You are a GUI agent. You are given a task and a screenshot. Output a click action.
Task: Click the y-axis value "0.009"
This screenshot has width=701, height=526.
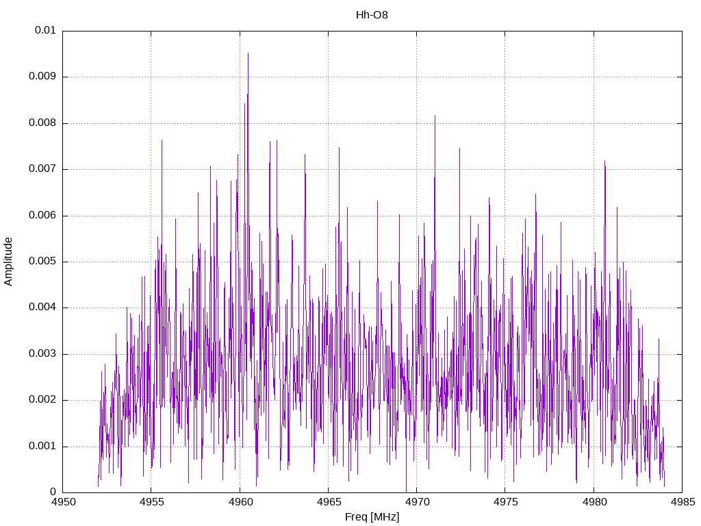click(x=42, y=77)
